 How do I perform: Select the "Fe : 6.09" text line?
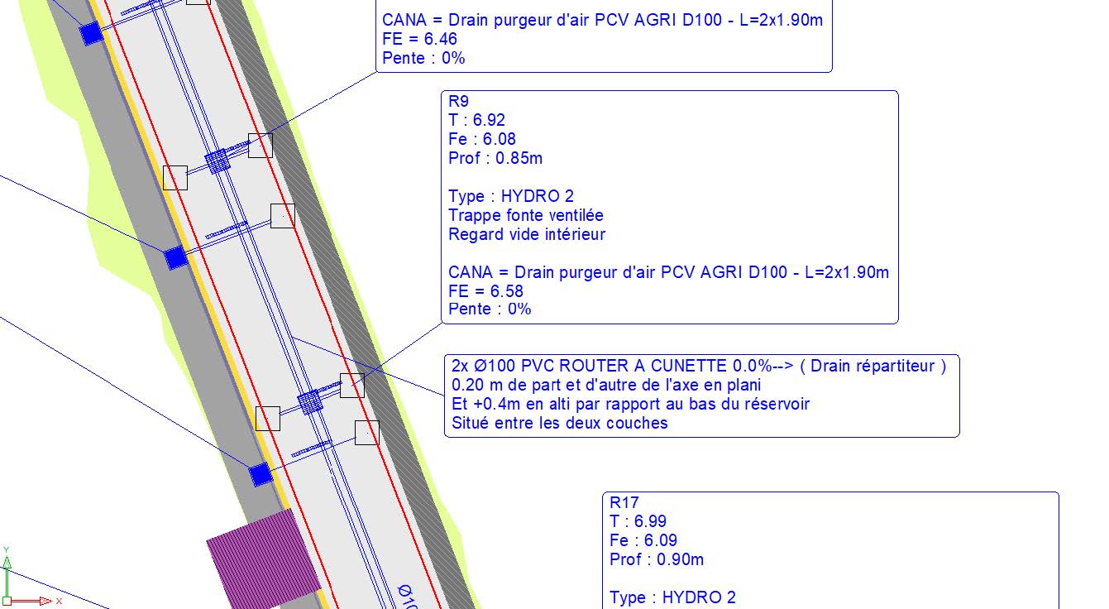(x=643, y=540)
